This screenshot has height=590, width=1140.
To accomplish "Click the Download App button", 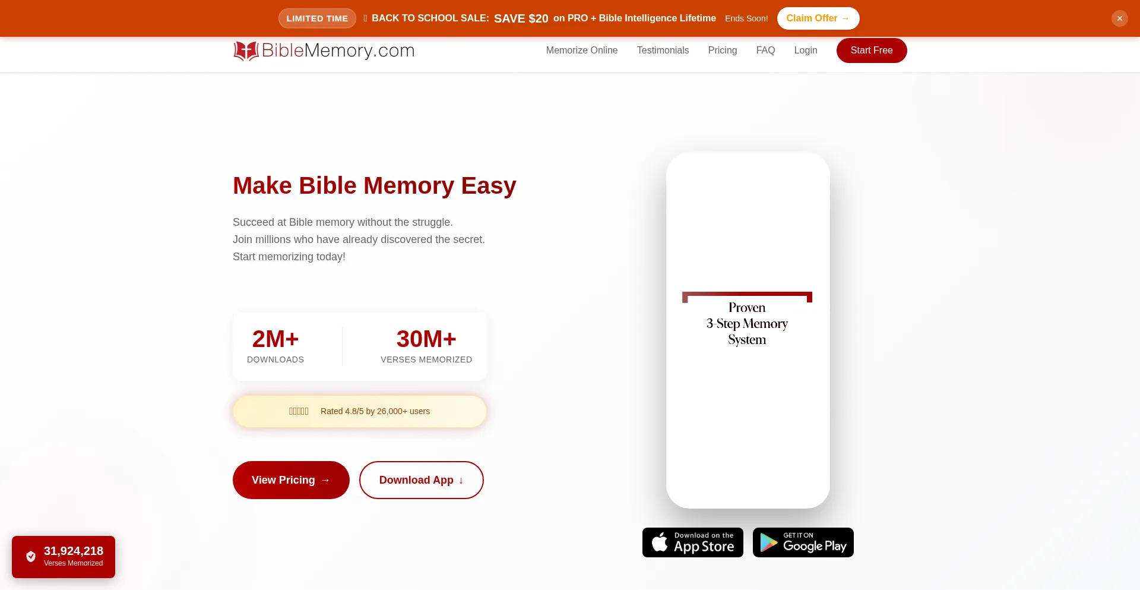I will (421, 480).
